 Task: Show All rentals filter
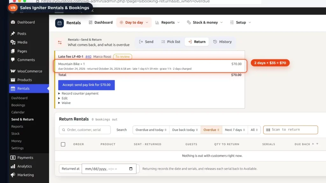click(254, 130)
